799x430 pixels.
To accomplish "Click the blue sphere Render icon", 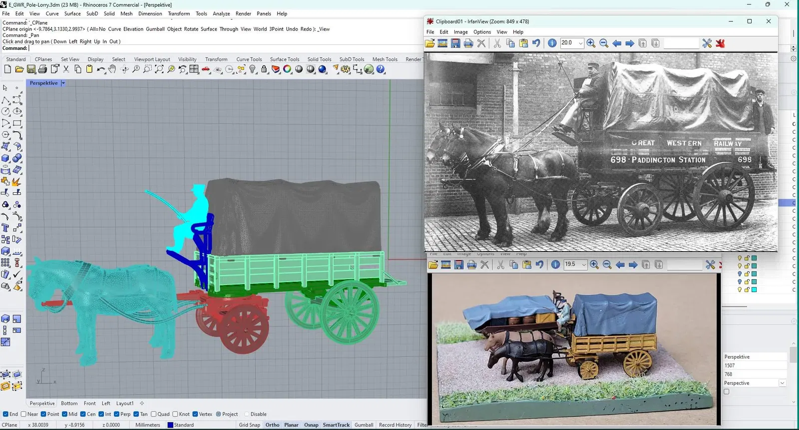I will 322,69.
